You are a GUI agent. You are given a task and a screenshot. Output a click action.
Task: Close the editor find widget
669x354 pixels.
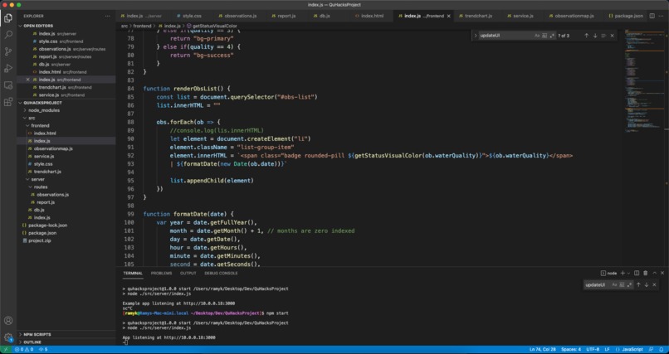[613, 36]
